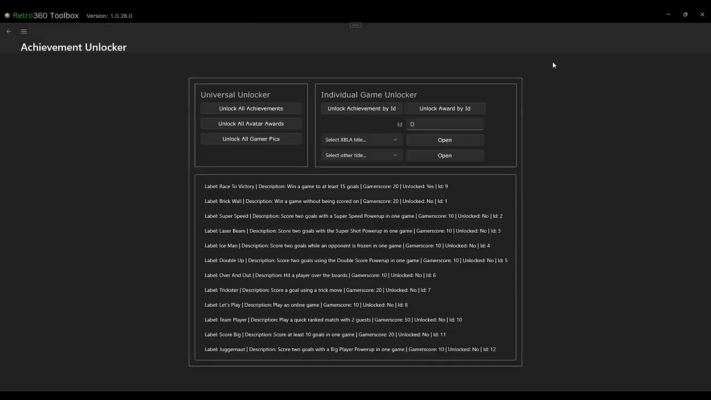Click the Individual Game Unlocker heading

pos(369,95)
